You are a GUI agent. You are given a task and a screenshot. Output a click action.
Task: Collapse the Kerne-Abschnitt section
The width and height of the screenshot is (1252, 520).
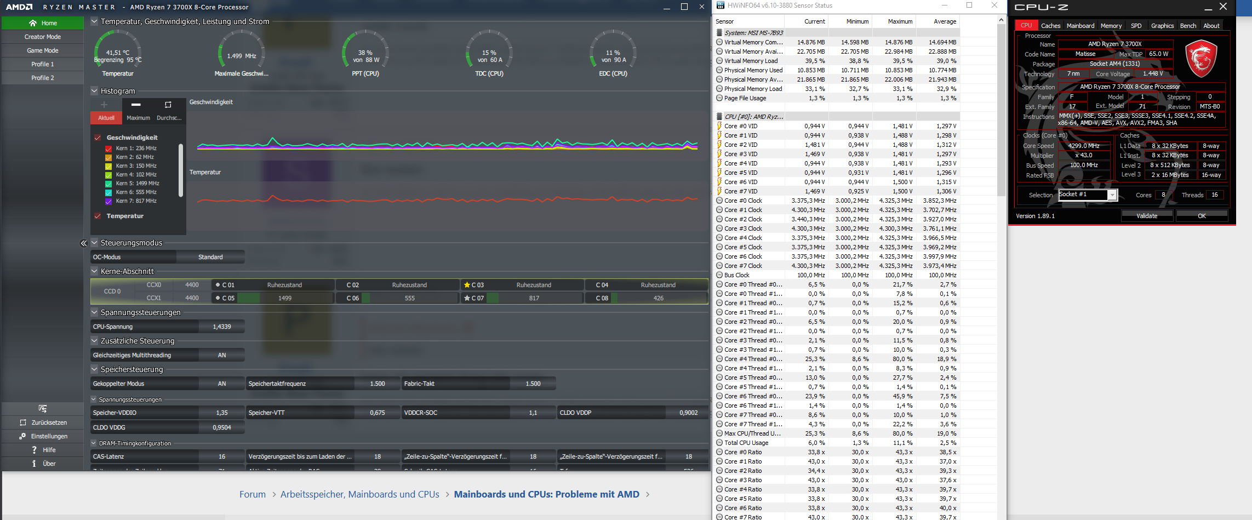click(94, 271)
